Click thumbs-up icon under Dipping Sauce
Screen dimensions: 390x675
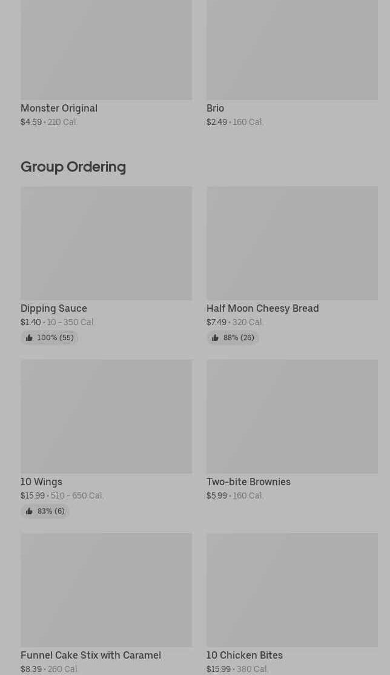29,338
